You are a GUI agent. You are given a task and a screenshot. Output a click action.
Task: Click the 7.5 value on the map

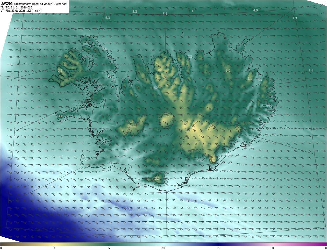pos(190,57)
